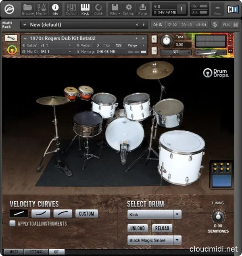Viewport: 242px width, 256px height.
Task: Click the wrench edit instrument icon
Action: pos(11,38)
